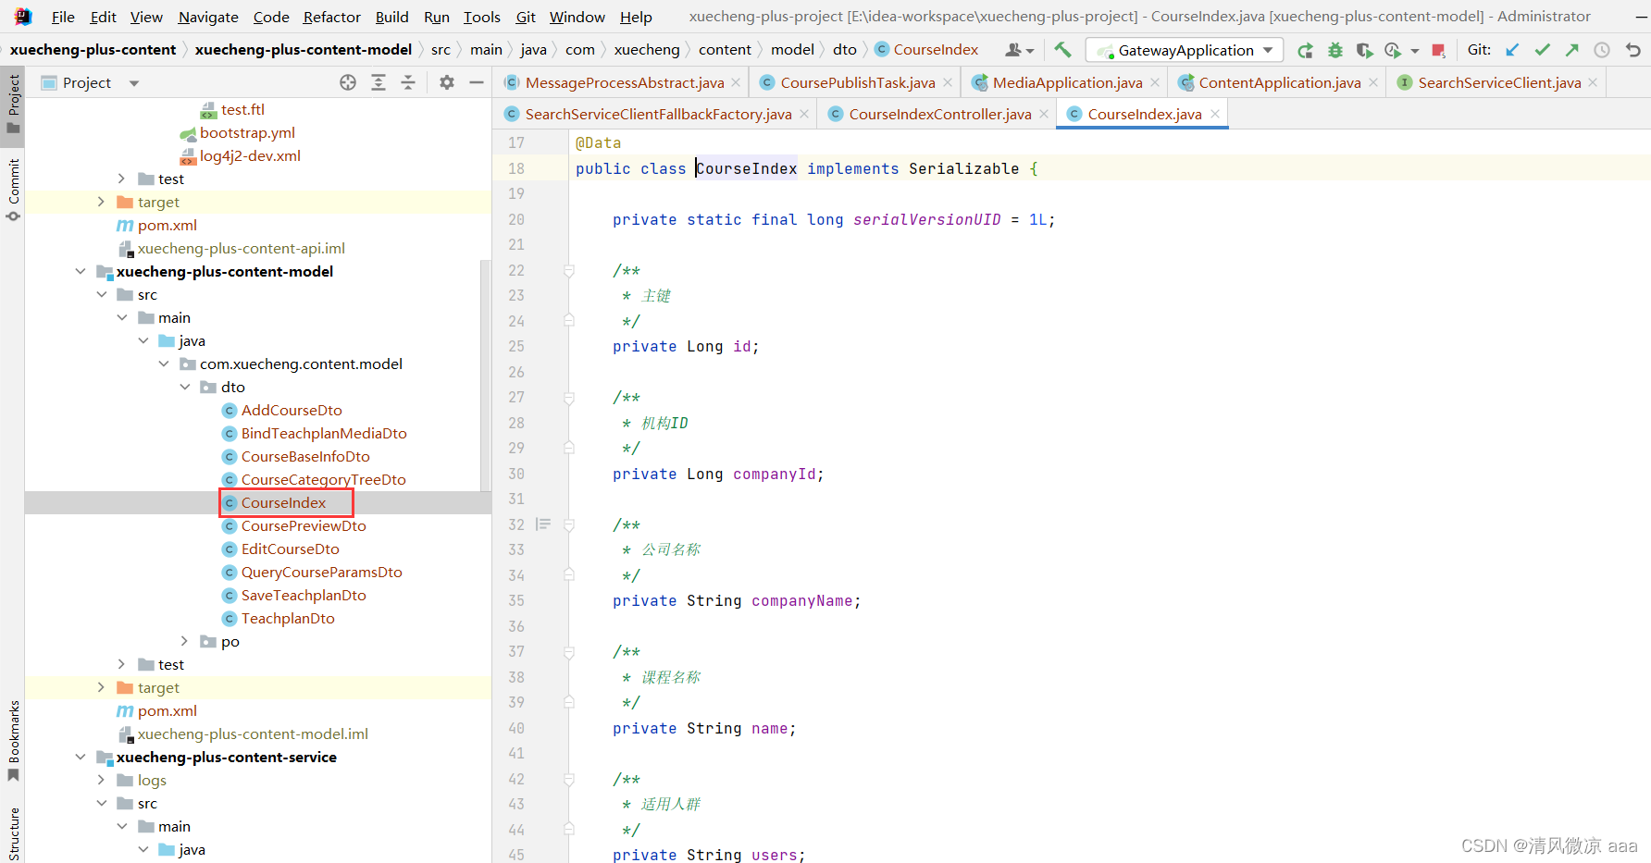Click the serialVersionUID field in code
Screen dimensions: 1651x863
(926, 219)
